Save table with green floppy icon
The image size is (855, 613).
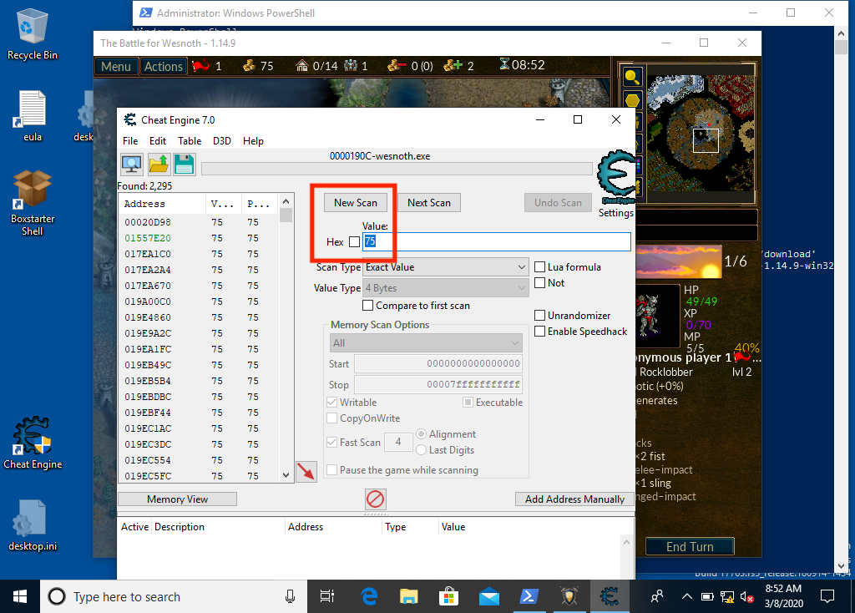click(185, 165)
